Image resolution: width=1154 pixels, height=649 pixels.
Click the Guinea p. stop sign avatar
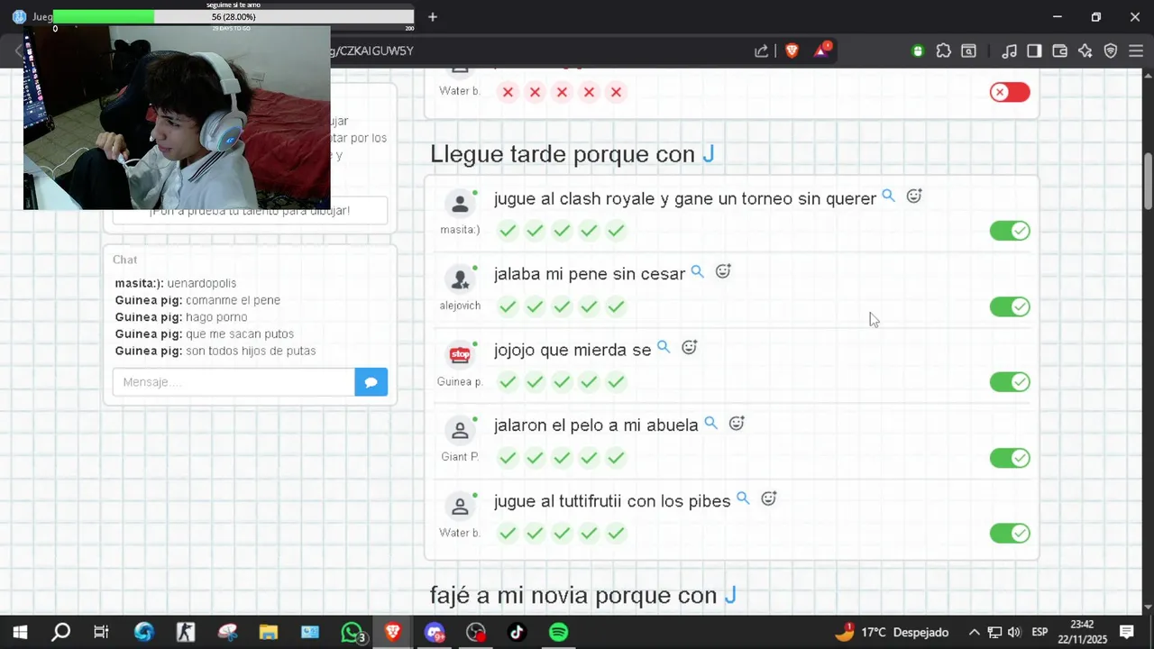coord(460,354)
